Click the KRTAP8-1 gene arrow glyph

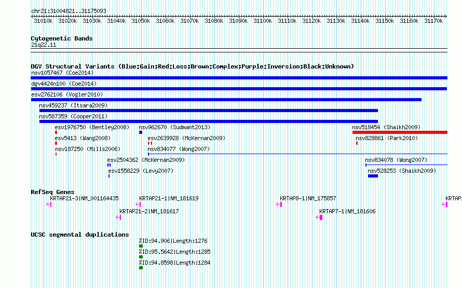(x=279, y=204)
